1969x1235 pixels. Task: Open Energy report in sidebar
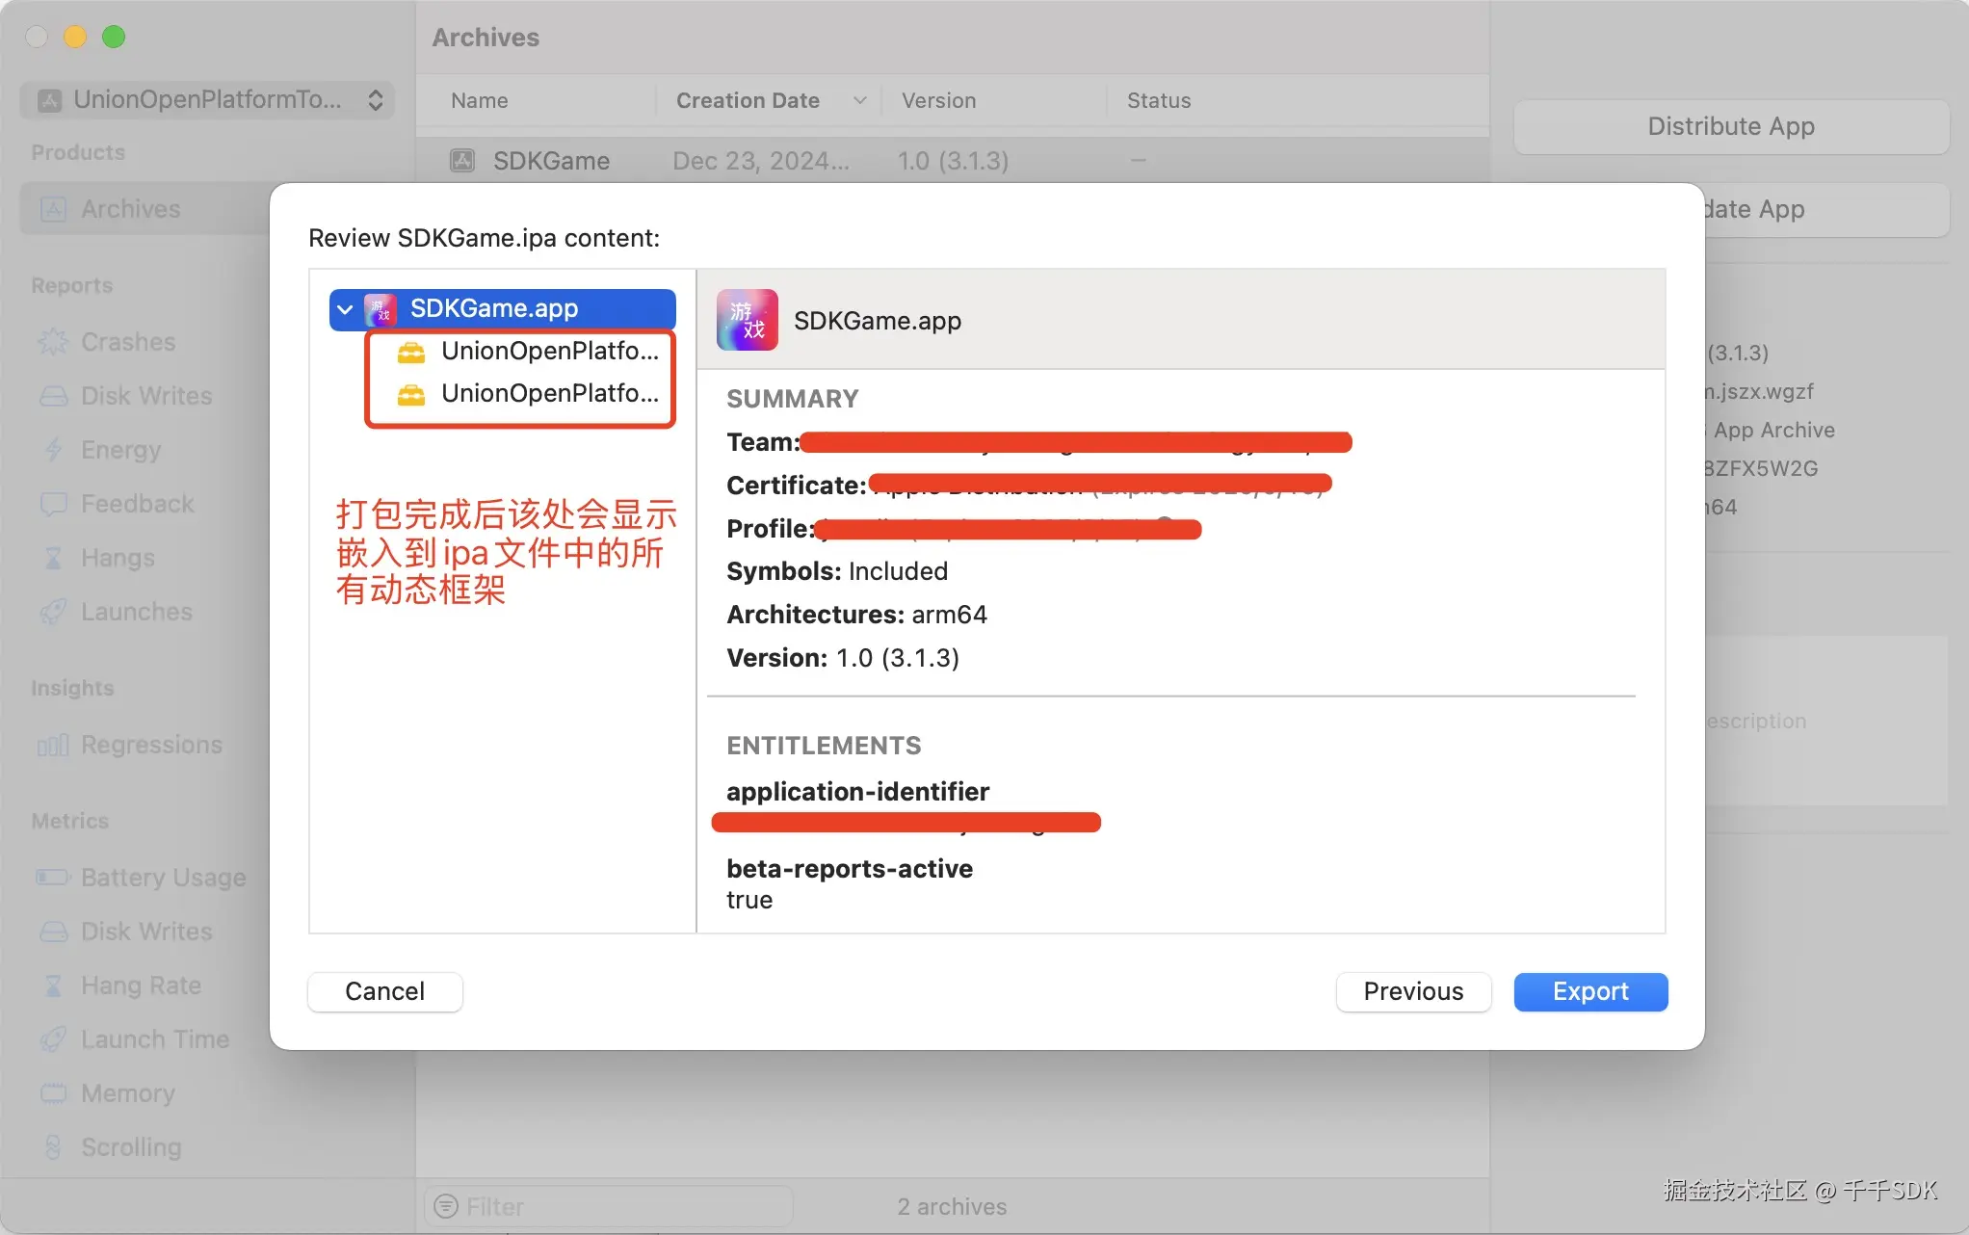[120, 450]
